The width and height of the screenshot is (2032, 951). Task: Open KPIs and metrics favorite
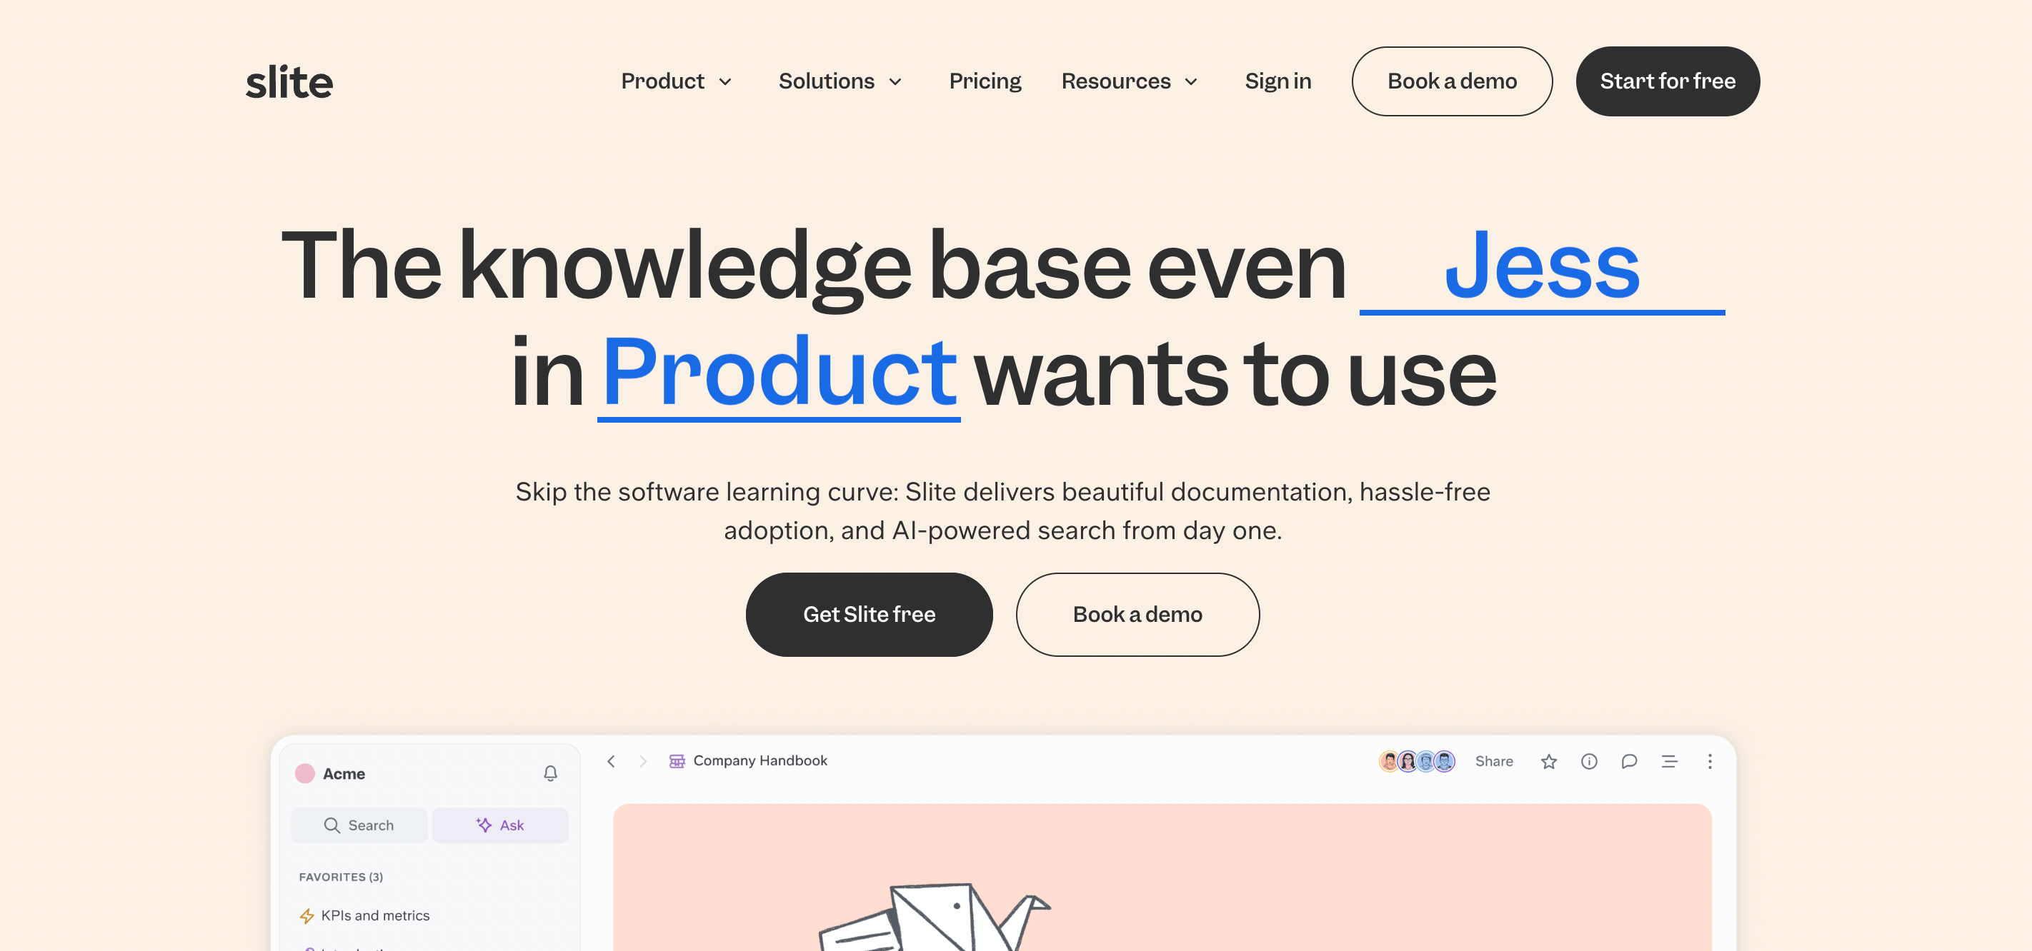(x=364, y=915)
